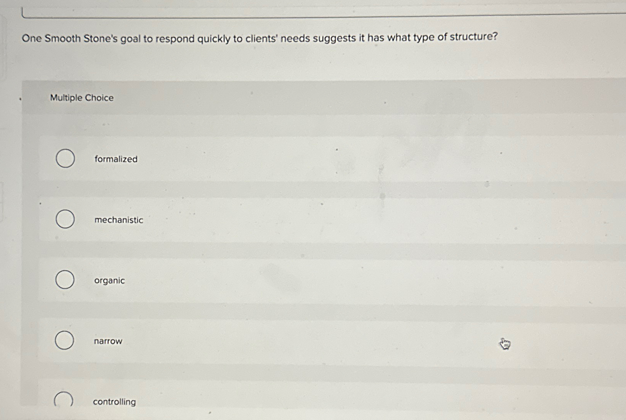Click the formalized answer label

[x=116, y=159]
